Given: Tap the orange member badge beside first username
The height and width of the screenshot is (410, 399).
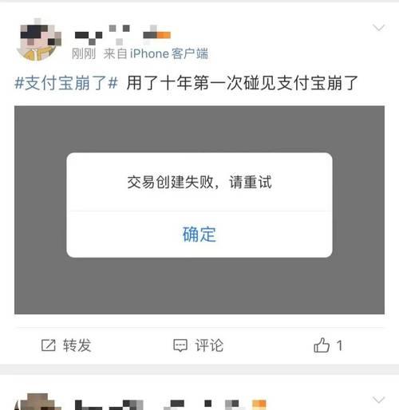Looking at the screenshot, I should [164, 35].
